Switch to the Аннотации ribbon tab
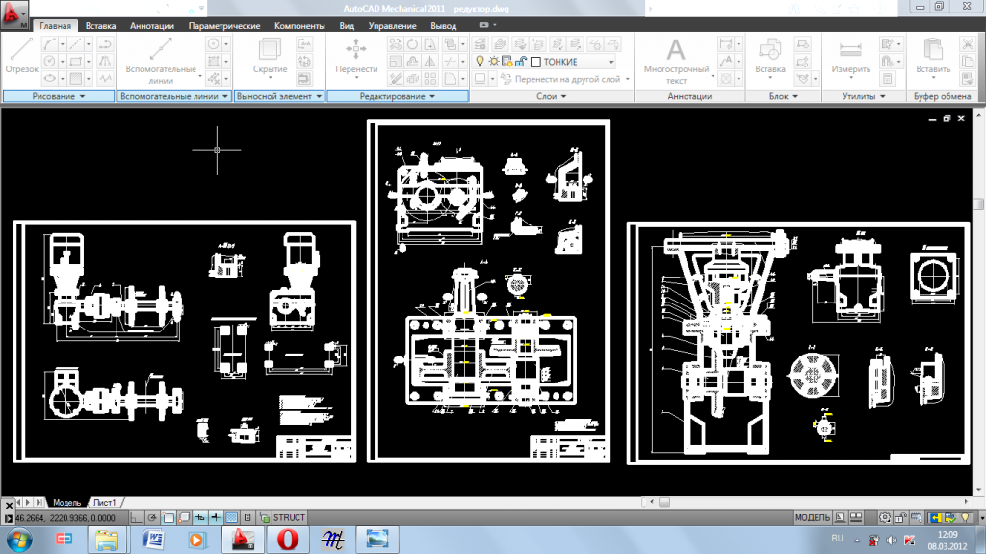Viewport: 986px width, 554px height. (152, 26)
